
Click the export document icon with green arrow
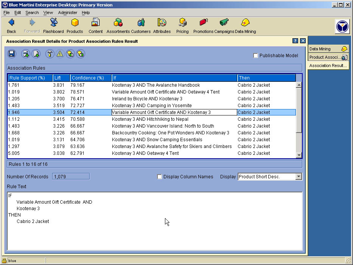tap(36, 54)
